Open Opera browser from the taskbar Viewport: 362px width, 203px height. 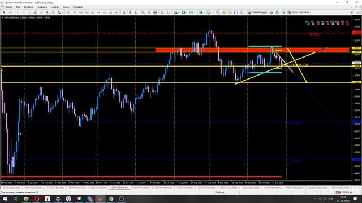pos(37,198)
